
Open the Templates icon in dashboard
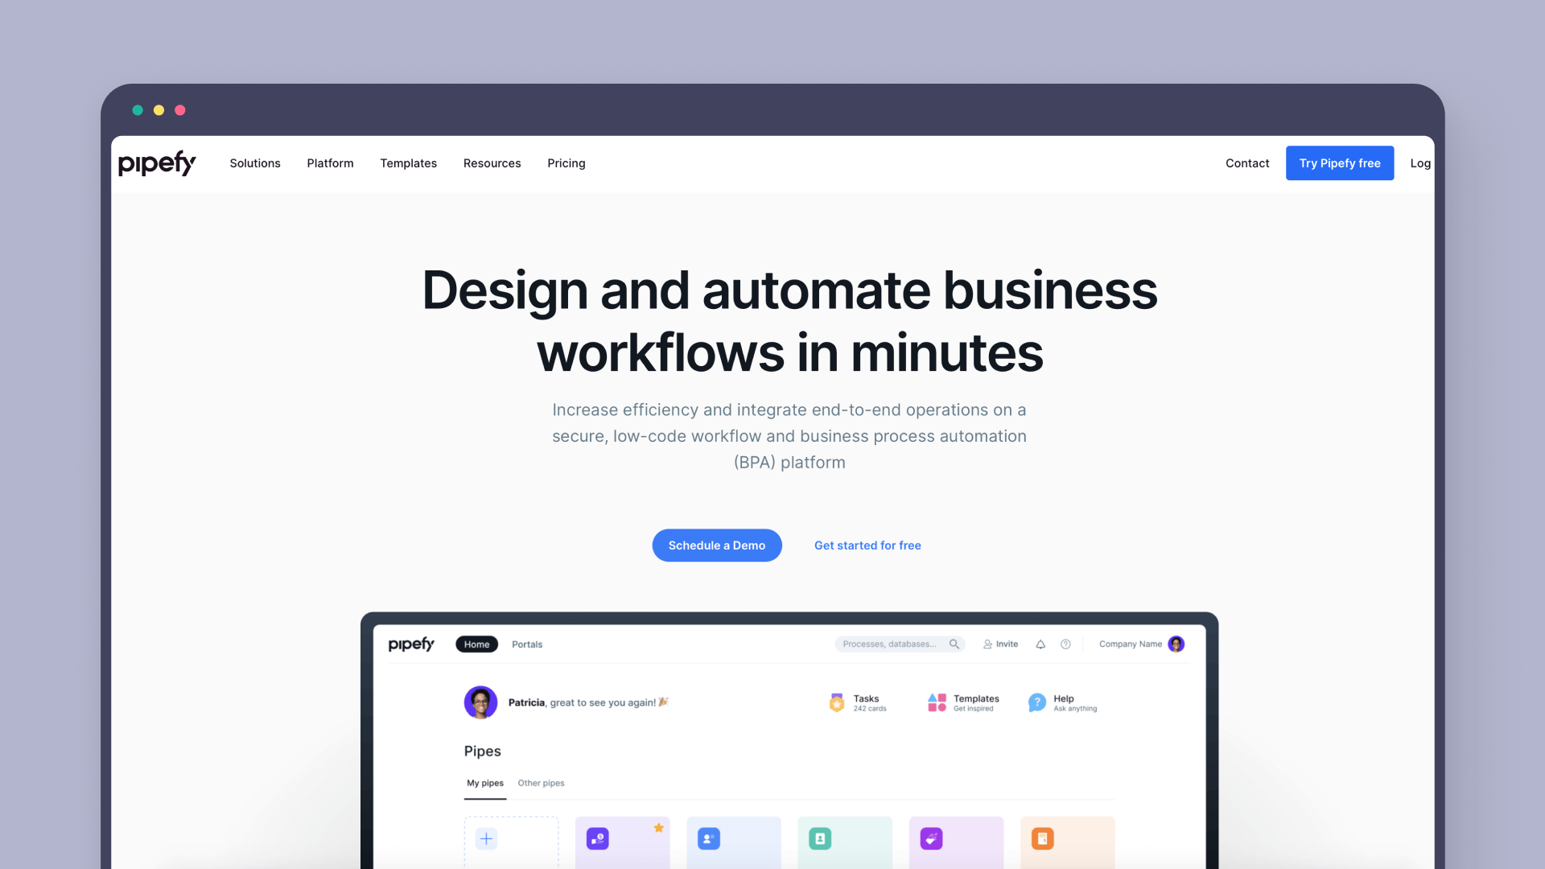pyautogui.click(x=935, y=702)
